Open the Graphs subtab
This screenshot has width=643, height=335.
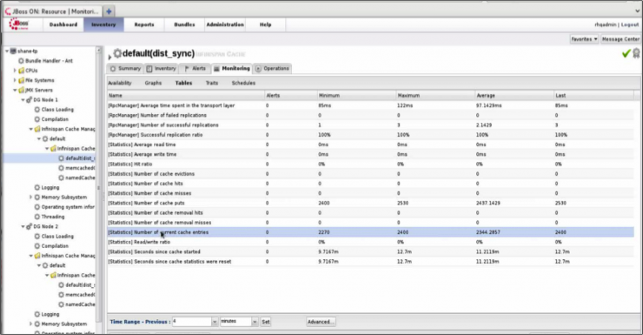[153, 83]
